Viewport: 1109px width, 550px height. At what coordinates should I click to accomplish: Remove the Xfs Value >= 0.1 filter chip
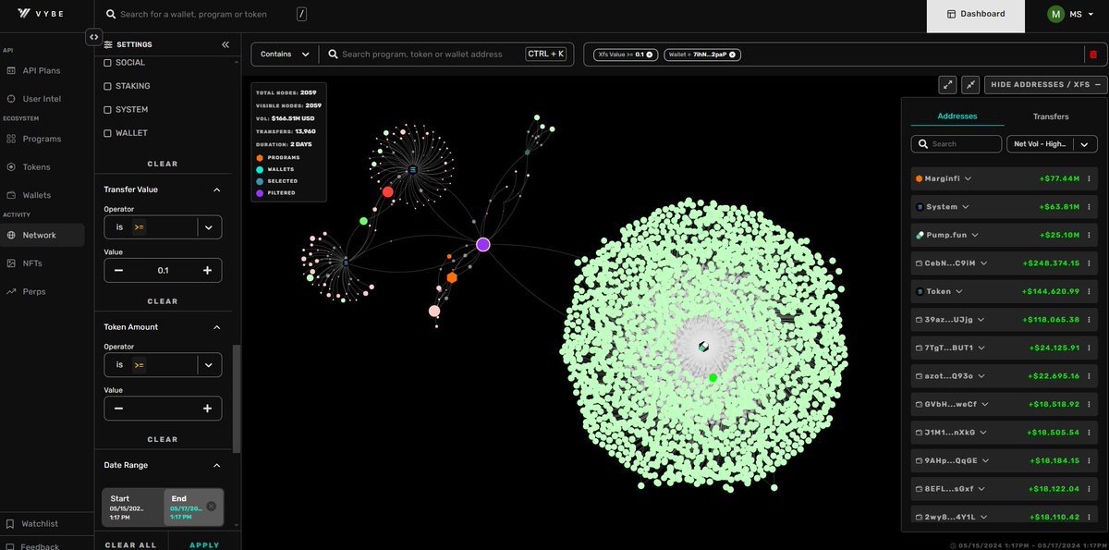(x=649, y=55)
